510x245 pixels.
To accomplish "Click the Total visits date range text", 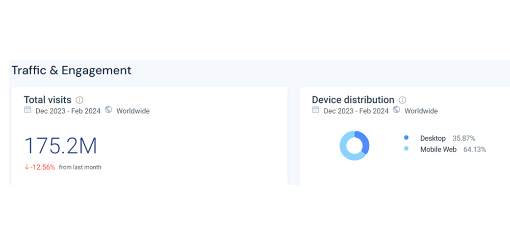I will [68, 111].
